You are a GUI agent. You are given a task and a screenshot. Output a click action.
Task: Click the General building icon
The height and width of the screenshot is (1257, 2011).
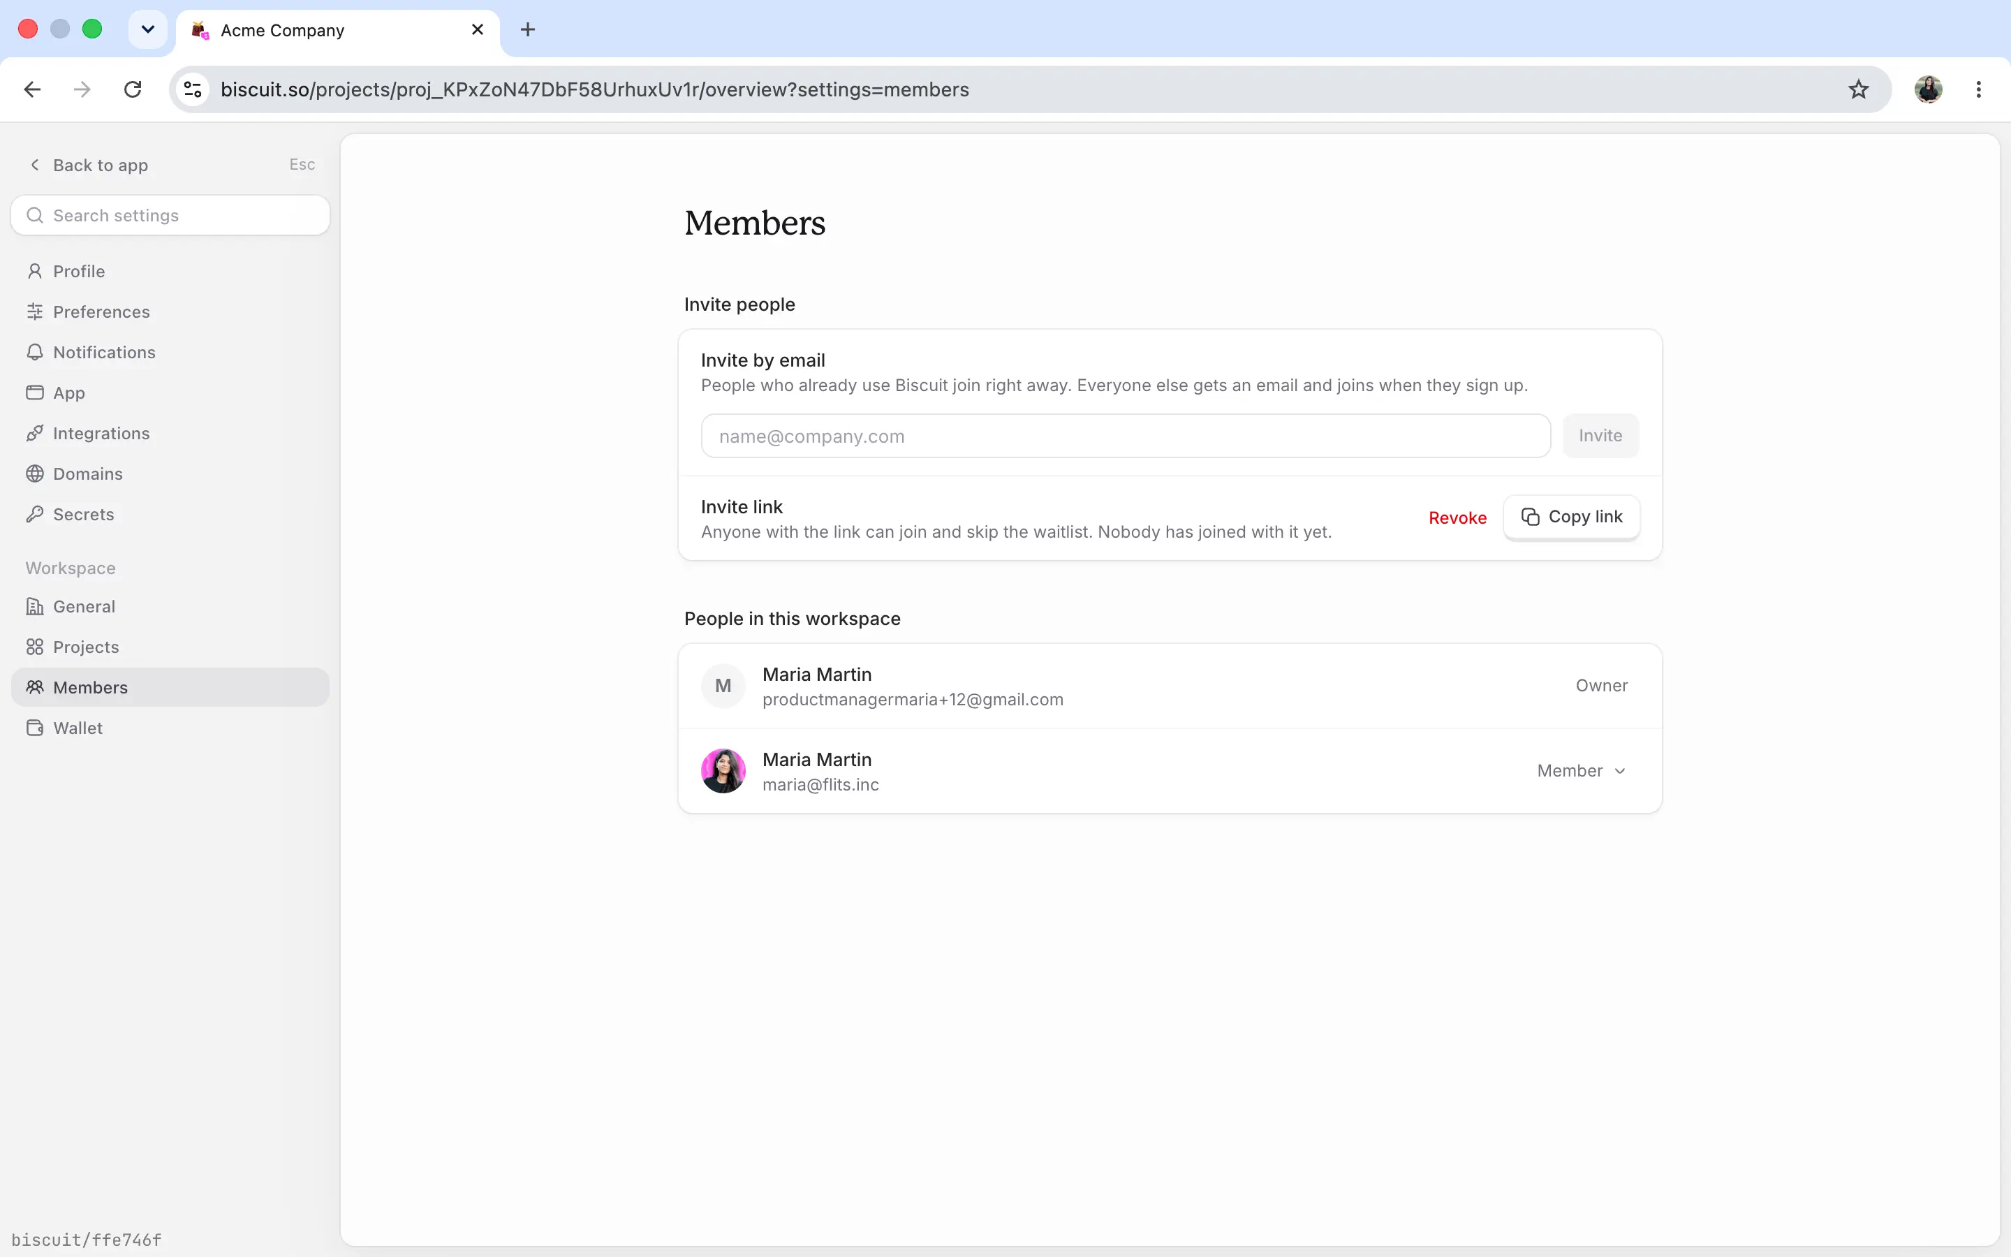coord(34,607)
